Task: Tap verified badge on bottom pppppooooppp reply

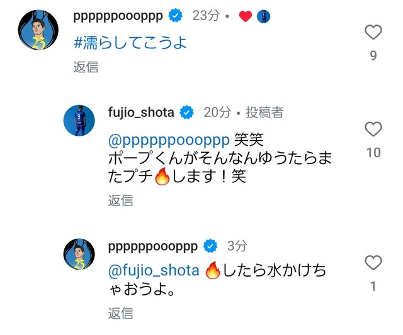Action: tap(210, 246)
